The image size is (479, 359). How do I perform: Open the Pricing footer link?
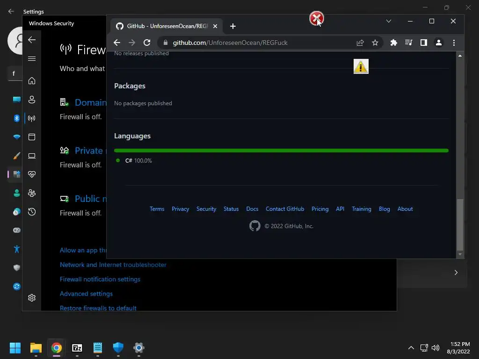pyautogui.click(x=320, y=209)
